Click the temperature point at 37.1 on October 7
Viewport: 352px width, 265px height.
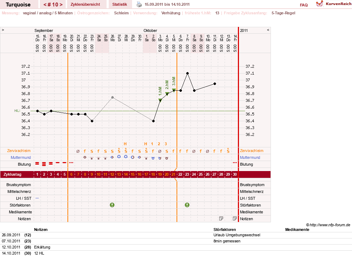[x=187, y=74]
